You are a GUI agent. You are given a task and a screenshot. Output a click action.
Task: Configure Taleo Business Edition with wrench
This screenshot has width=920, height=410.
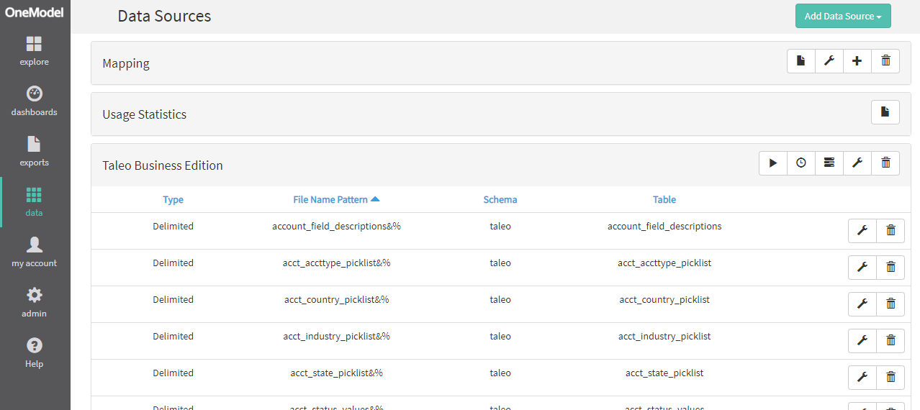tap(857, 163)
